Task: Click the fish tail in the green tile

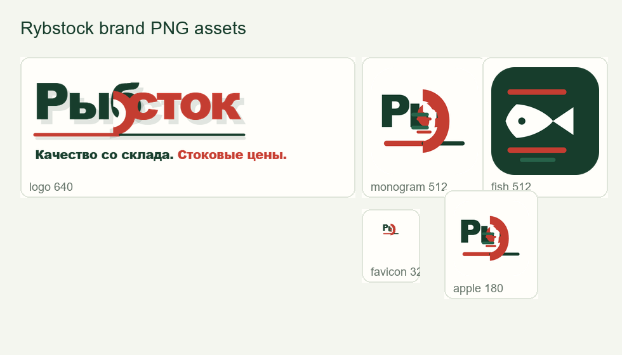Action: pos(564,121)
